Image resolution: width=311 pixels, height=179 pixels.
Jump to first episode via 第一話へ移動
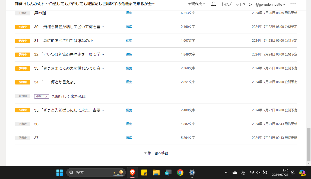(156, 153)
